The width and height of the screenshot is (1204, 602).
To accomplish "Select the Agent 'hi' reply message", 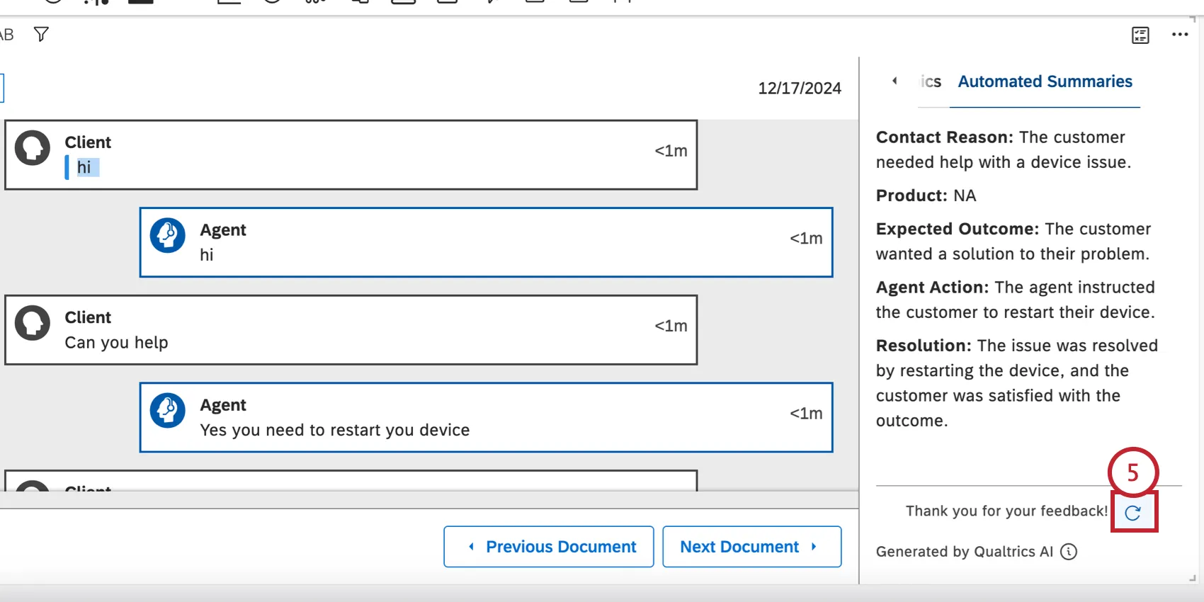I will pos(207,255).
